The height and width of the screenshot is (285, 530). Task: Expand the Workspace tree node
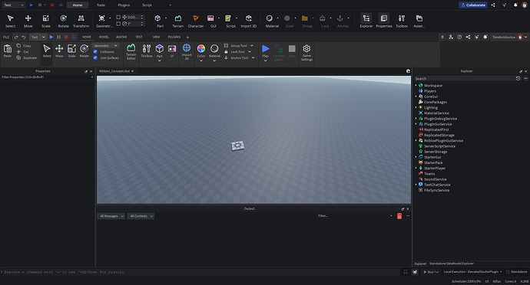point(416,85)
